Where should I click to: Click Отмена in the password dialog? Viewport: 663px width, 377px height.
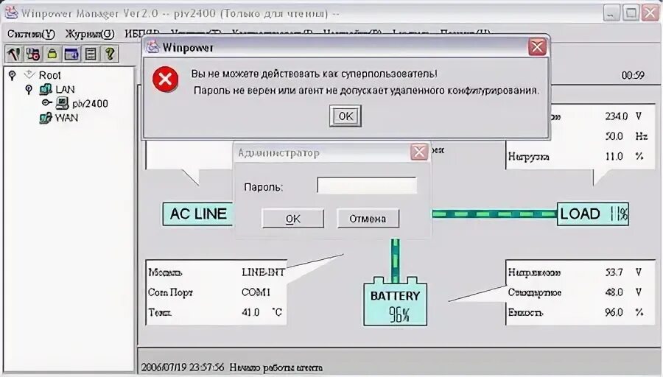[368, 219]
